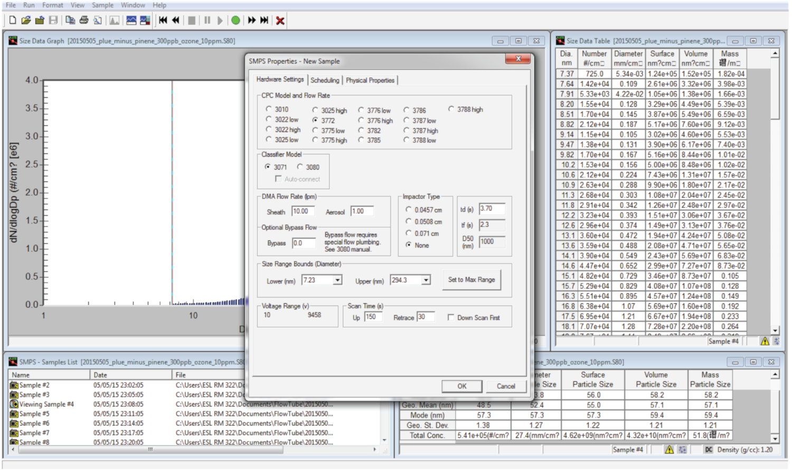
Task: Select the 0.0457 cm impactor type
Action: click(409, 209)
